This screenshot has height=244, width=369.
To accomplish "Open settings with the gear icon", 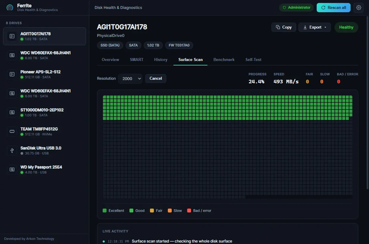I will (x=359, y=7).
